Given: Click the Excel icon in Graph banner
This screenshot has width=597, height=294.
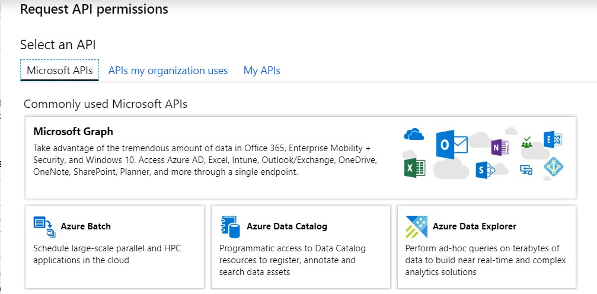Looking at the screenshot, I should click(414, 168).
